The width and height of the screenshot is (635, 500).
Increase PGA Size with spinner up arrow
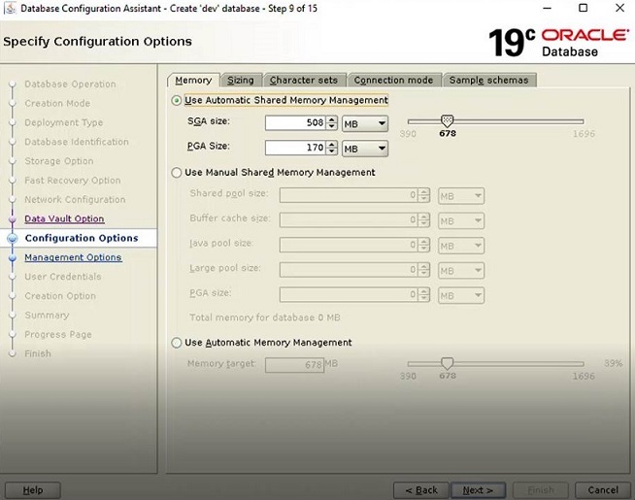click(332, 144)
